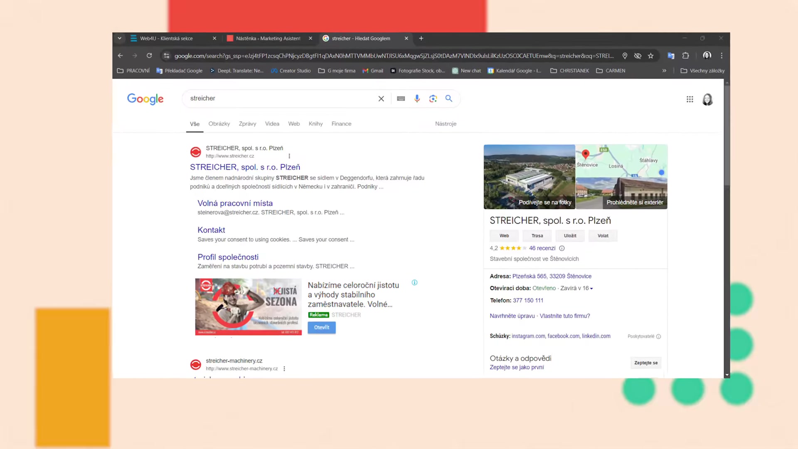Reload the page with the refresh icon
Image resolution: width=798 pixels, height=449 pixels.
pyautogui.click(x=149, y=55)
